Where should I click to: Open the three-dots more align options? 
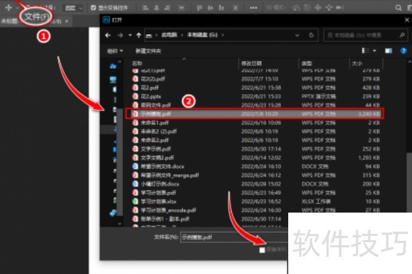(254, 8)
